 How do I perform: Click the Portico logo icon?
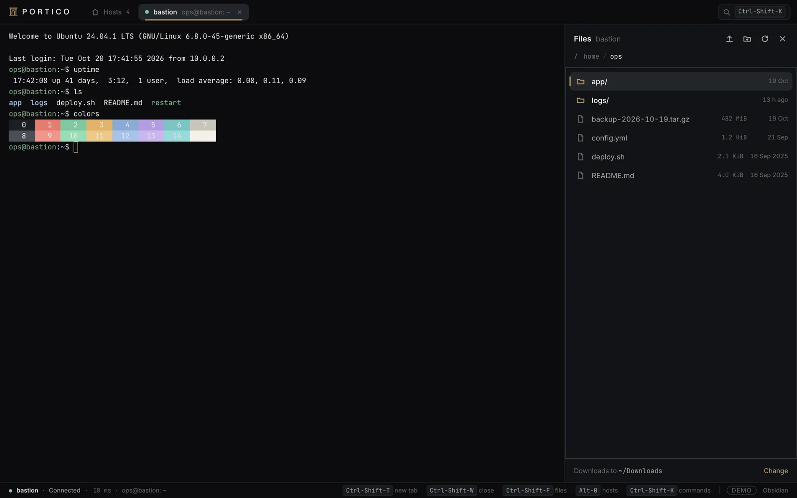click(13, 12)
